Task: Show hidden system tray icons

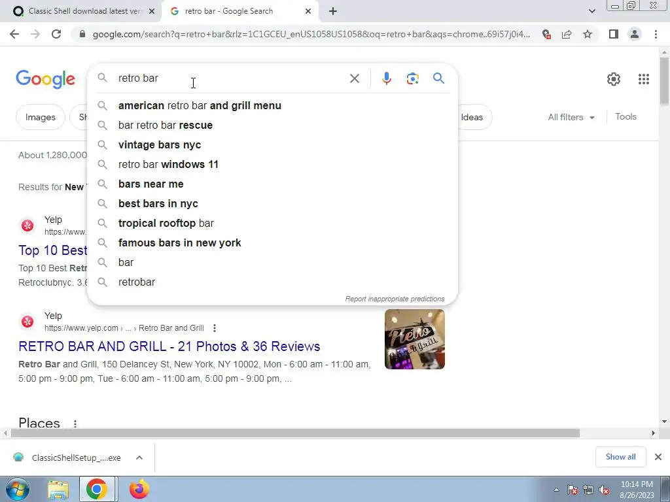Action: (x=556, y=490)
